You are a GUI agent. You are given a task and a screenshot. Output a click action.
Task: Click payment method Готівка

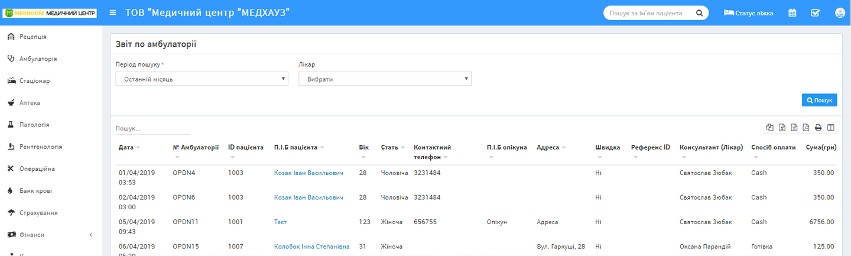coord(762,247)
